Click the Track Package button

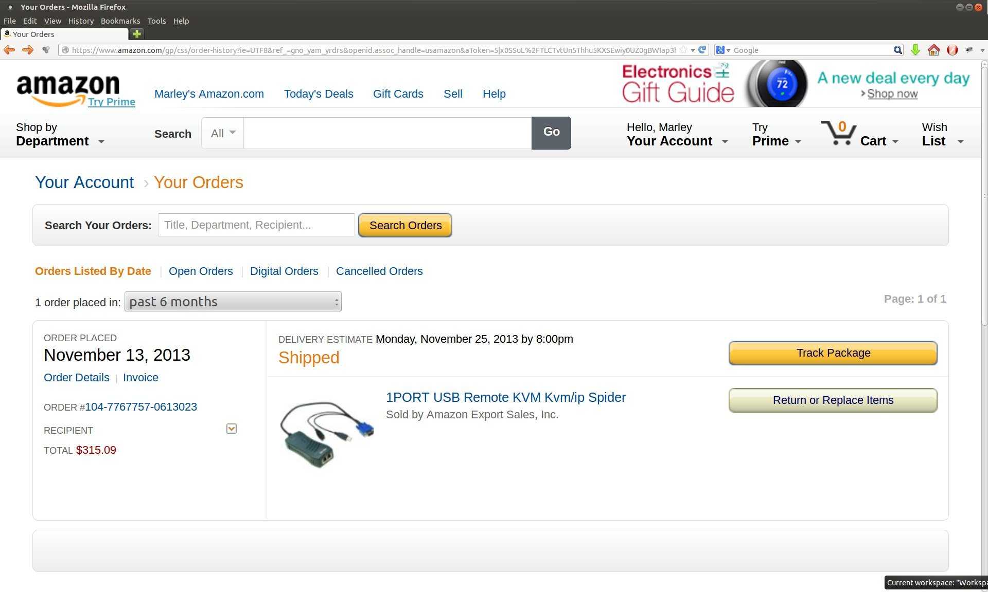833,353
